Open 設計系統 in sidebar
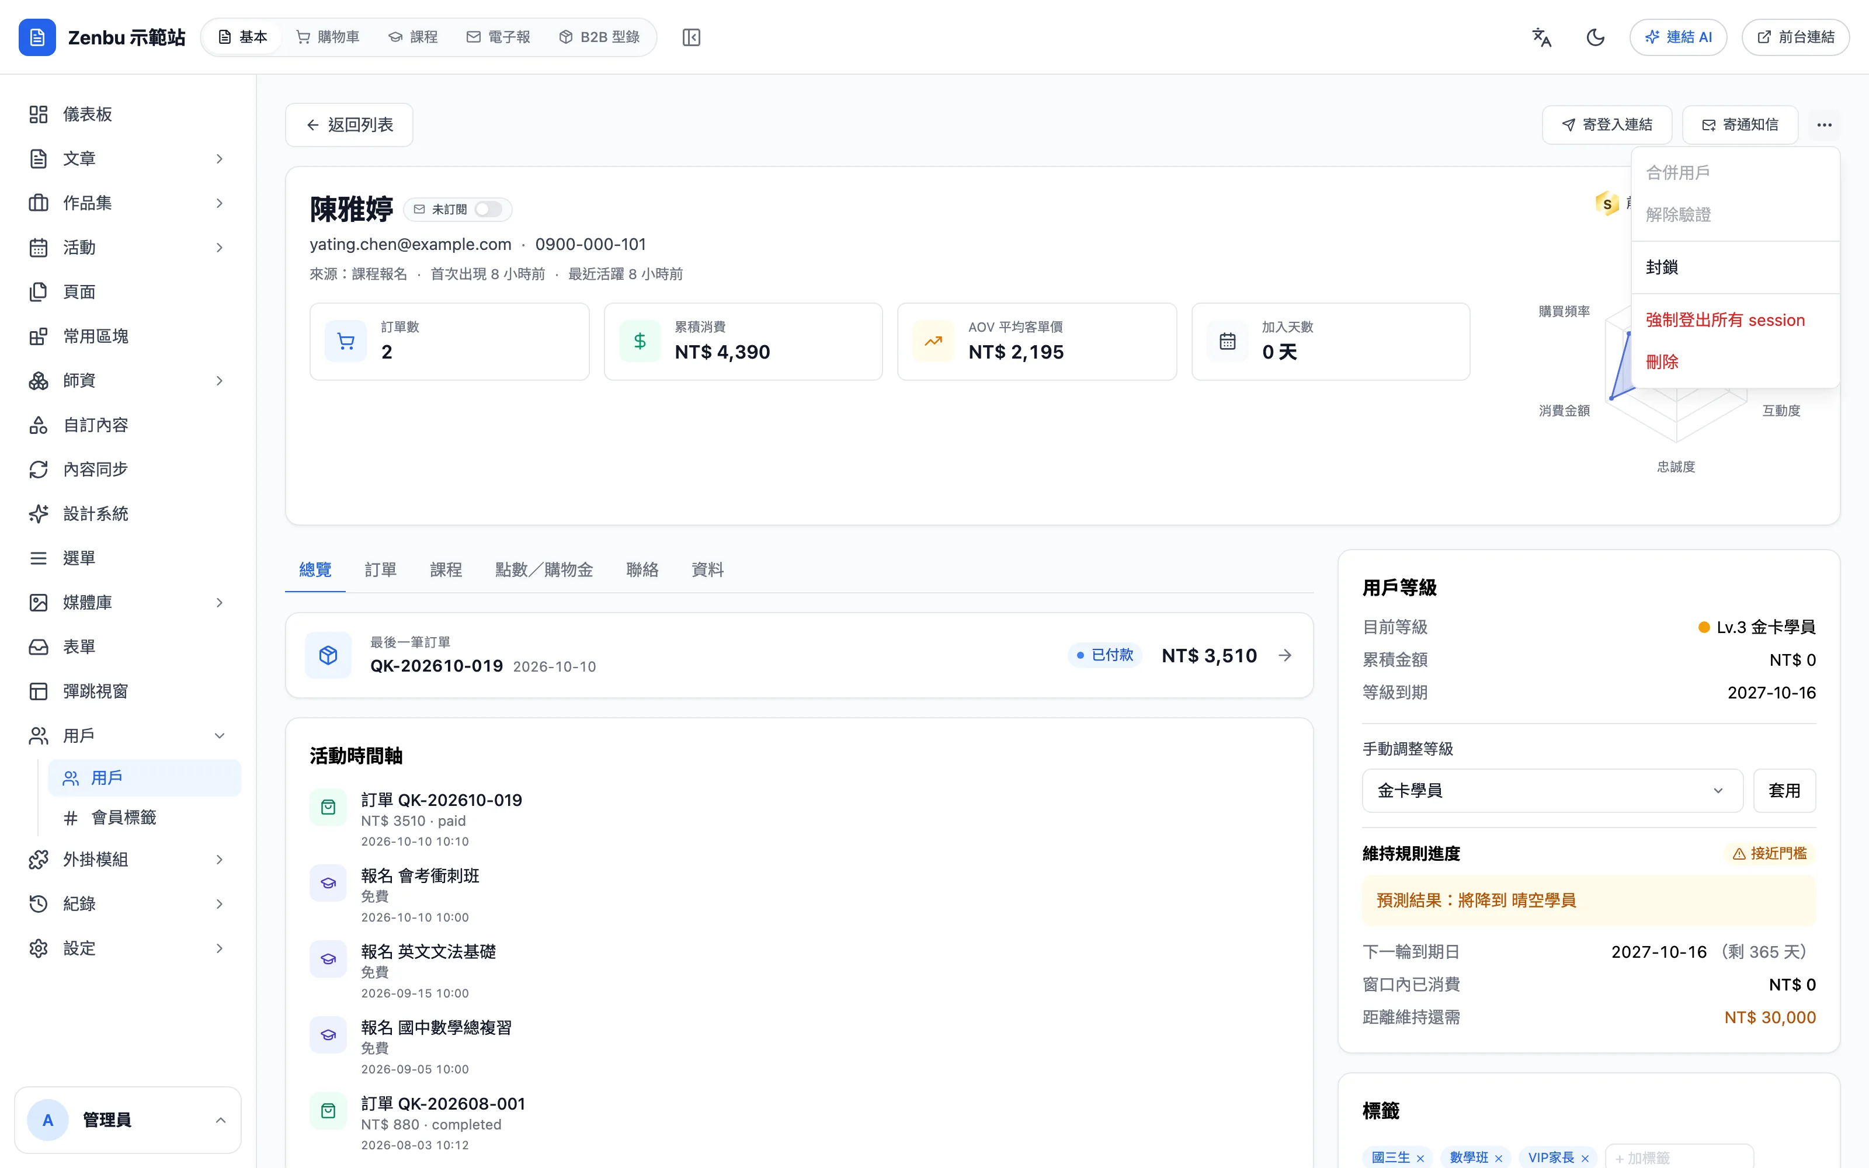The image size is (1869, 1168). (127, 514)
